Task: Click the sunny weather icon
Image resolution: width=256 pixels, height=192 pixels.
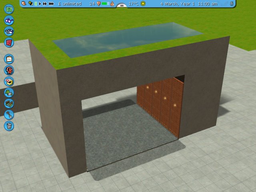Action: click(143, 4)
